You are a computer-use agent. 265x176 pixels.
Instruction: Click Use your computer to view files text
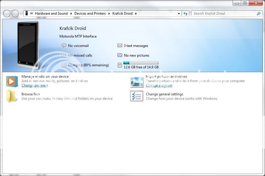click(67, 99)
